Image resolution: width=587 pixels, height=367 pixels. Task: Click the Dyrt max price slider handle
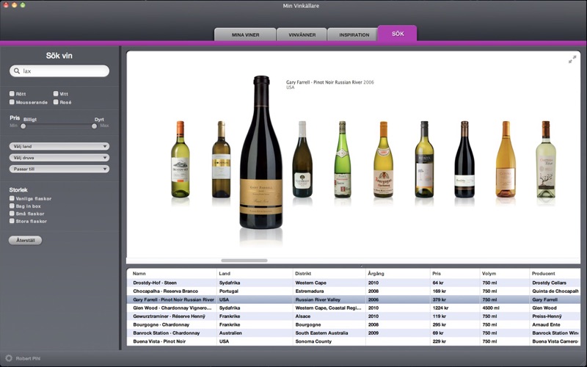point(95,126)
